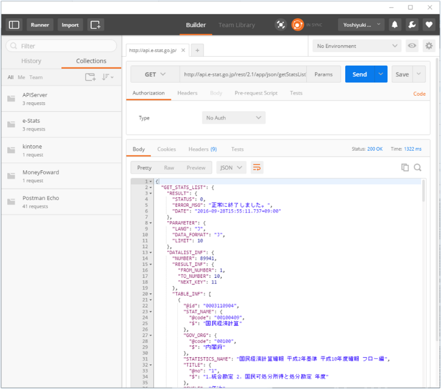Screen dimensions: 441x389
Task: Open the No Auth type dropdown
Action: pos(234,118)
